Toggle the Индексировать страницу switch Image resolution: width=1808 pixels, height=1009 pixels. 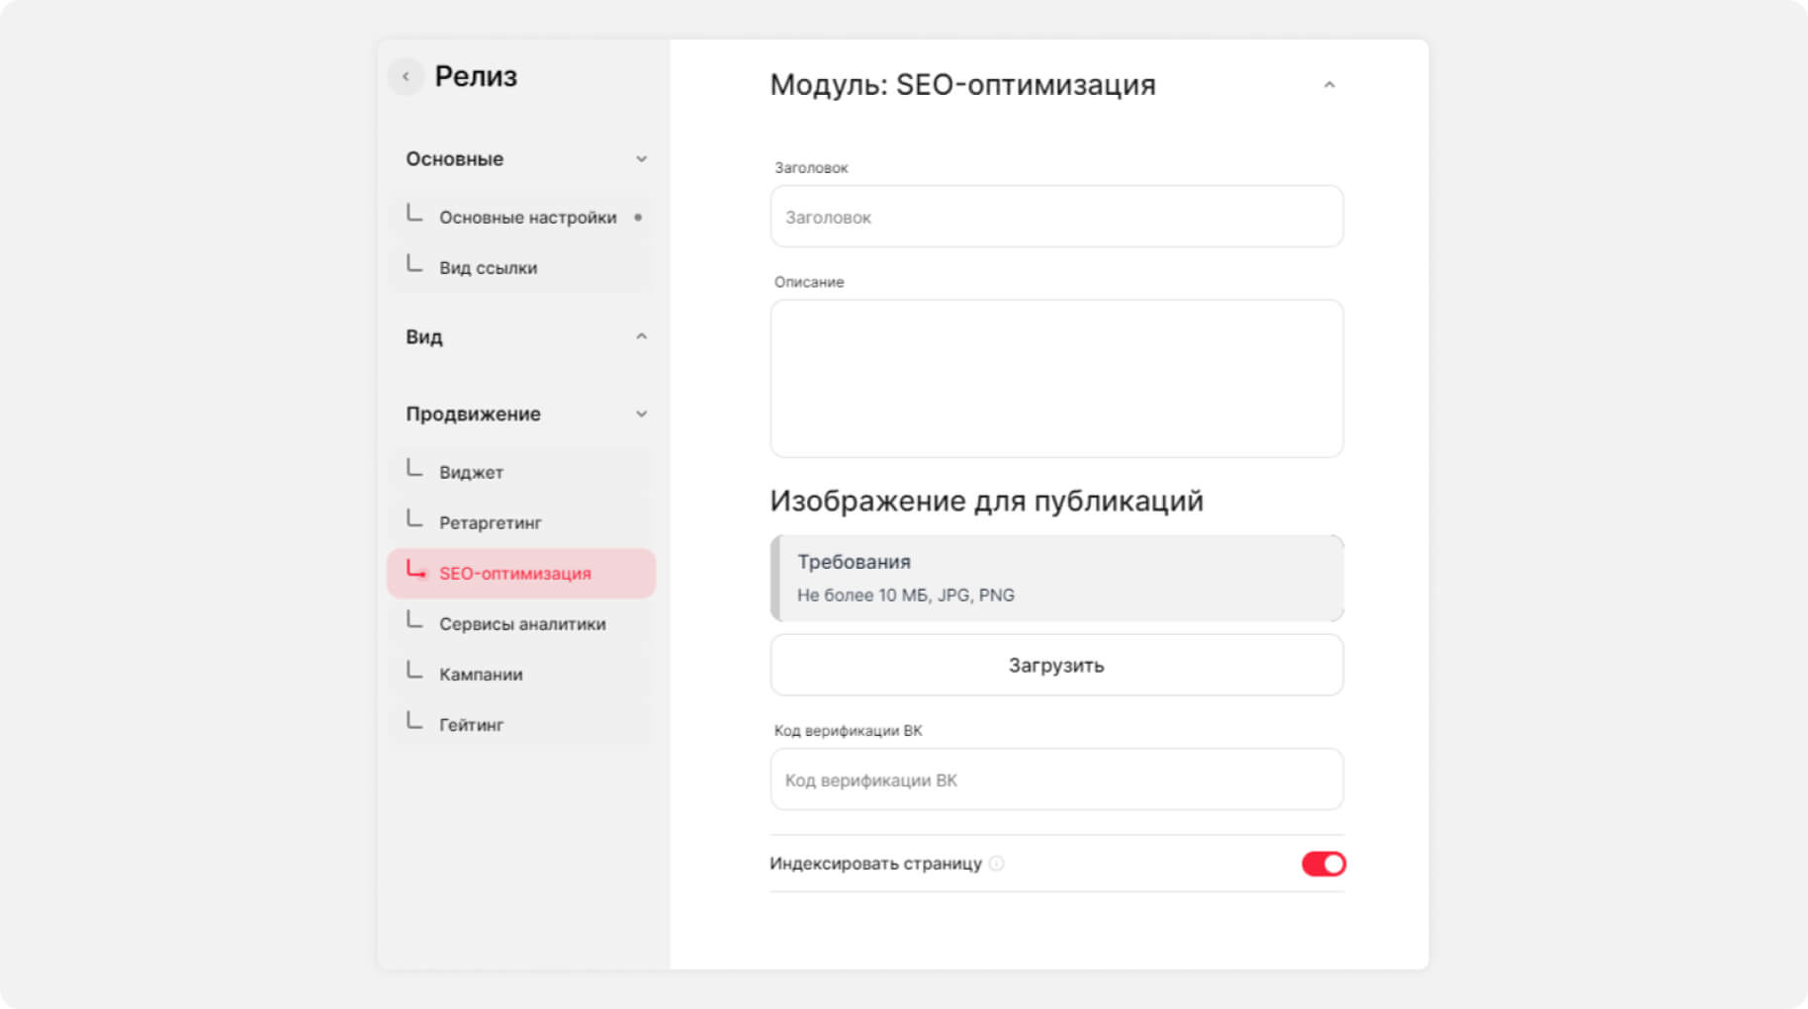1323,864
